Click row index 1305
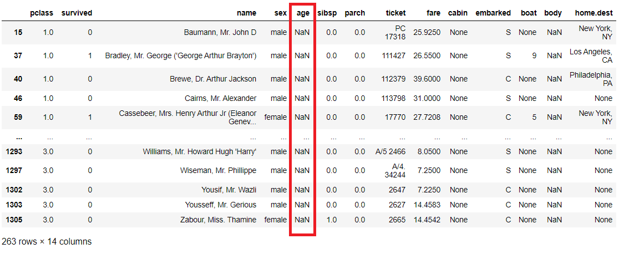The height and width of the screenshot is (254, 624). (x=14, y=220)
